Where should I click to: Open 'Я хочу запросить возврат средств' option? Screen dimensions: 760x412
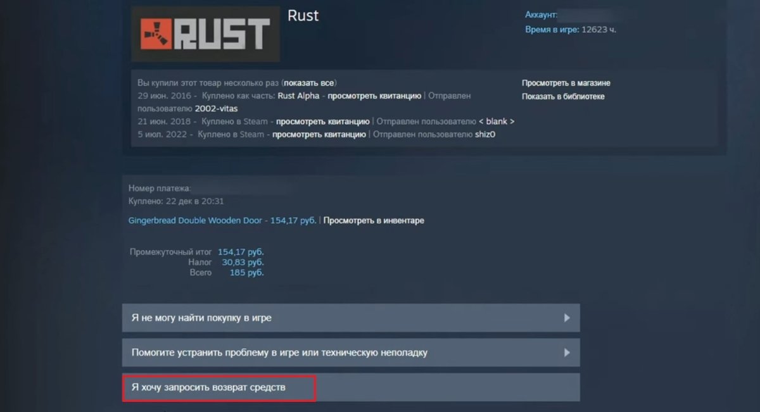351,387
